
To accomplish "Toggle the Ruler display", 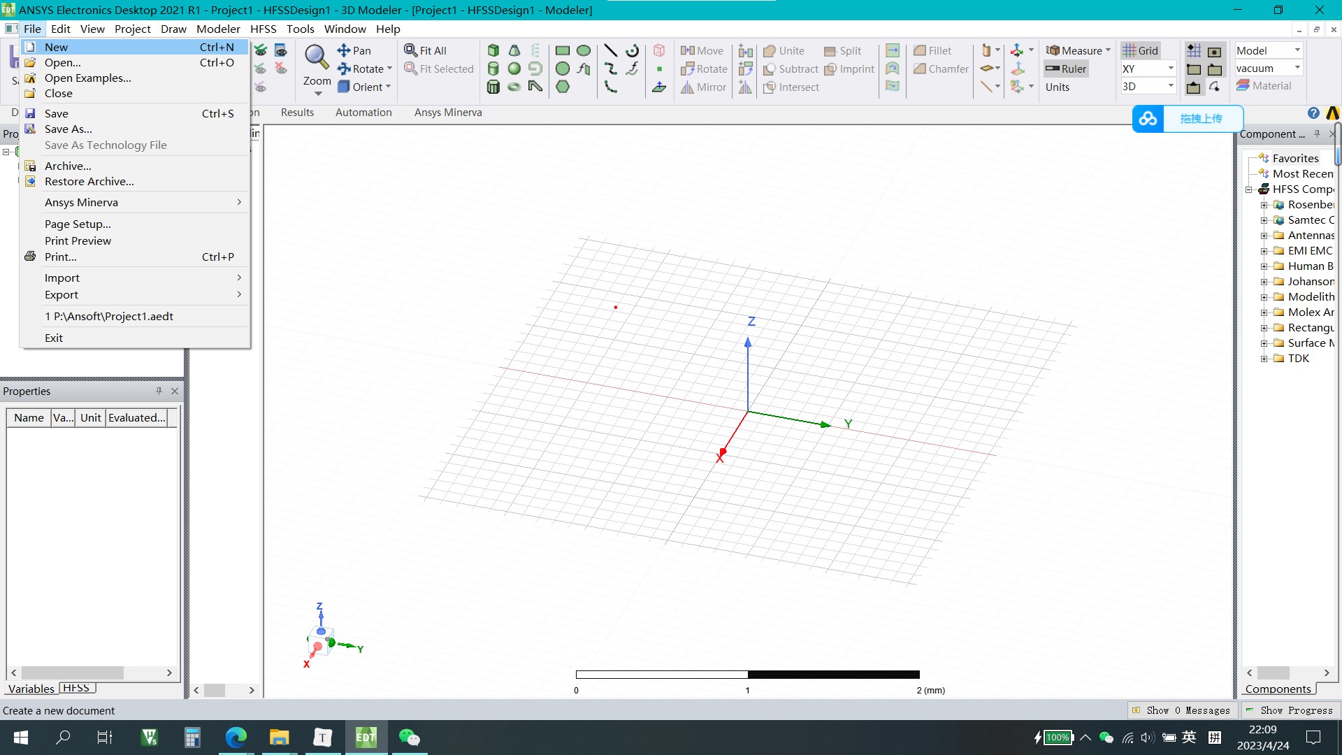I will 1066,69.
